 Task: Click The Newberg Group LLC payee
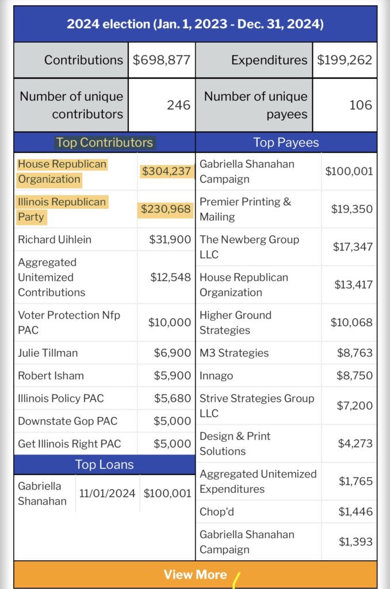[x=249, y=247]
